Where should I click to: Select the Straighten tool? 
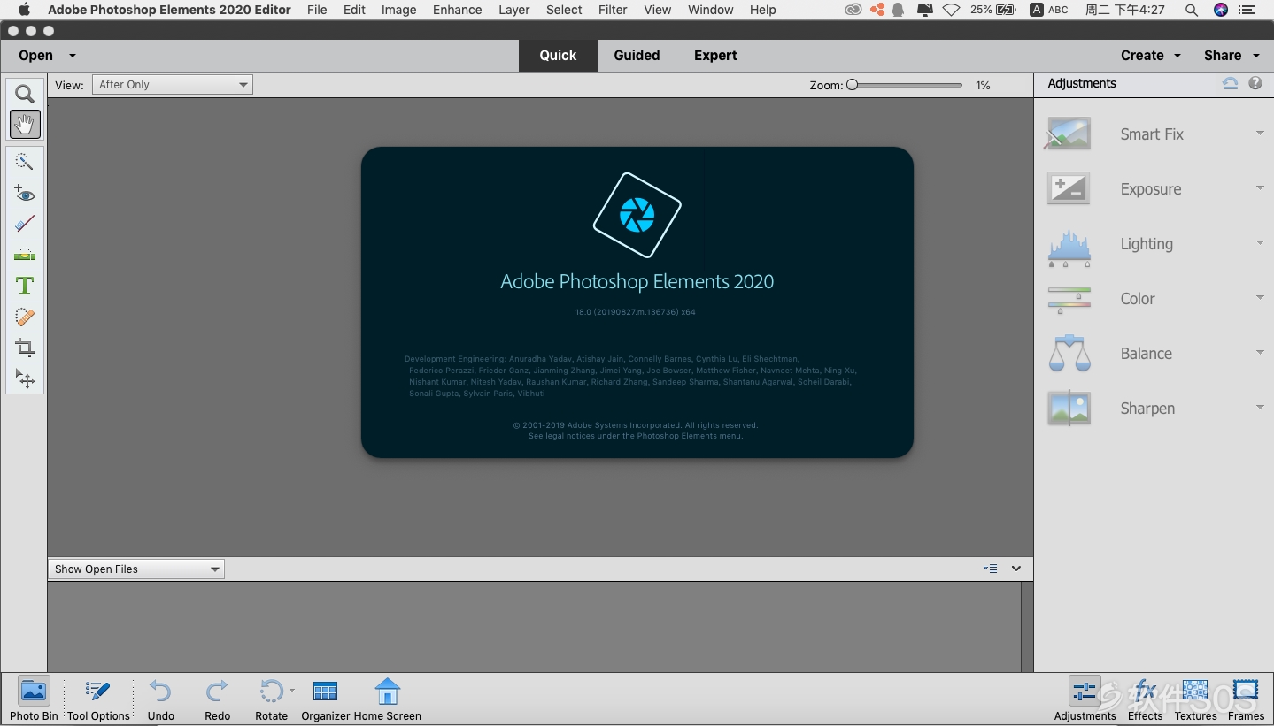click(25, 255)
